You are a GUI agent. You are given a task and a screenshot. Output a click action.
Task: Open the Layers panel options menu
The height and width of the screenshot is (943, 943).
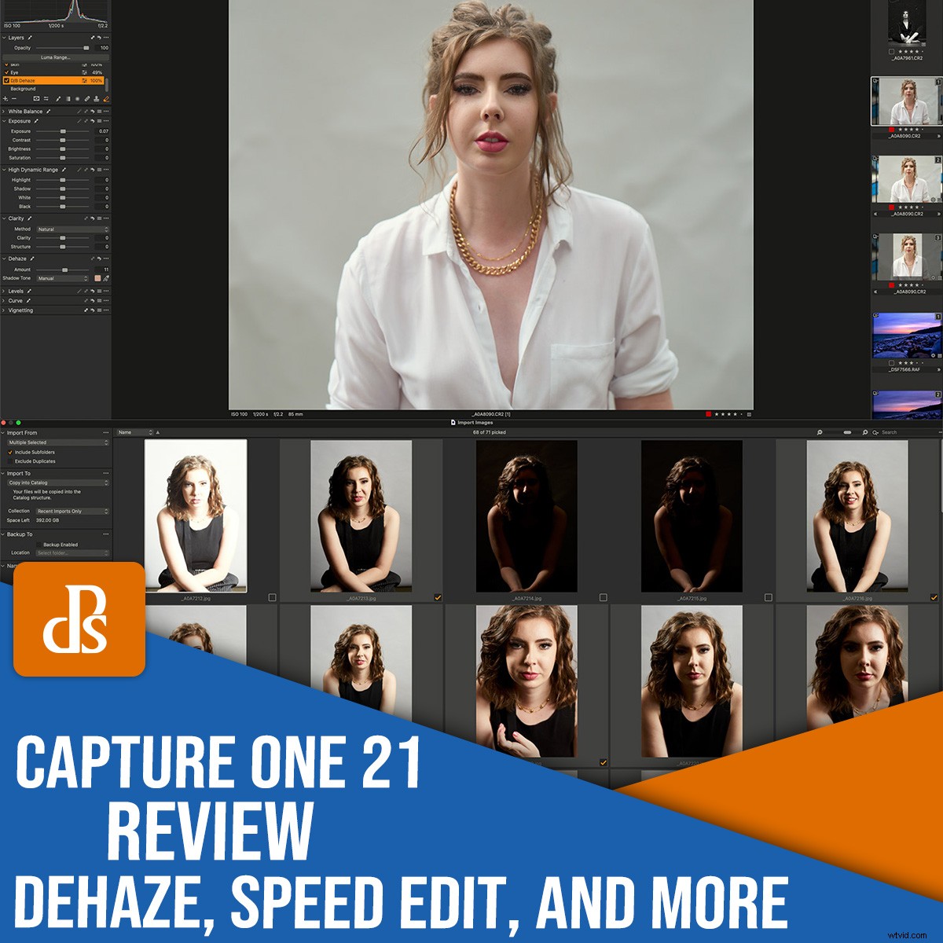coord(106,37)
